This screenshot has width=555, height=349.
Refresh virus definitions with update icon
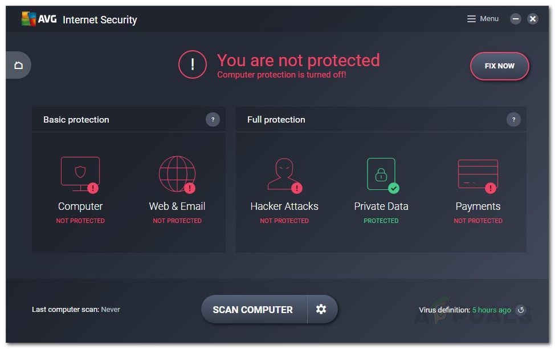[x=520, y=310]
